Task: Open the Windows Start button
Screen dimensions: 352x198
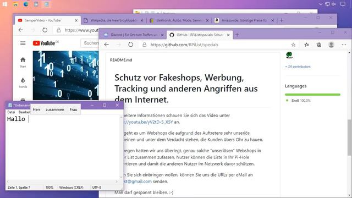Action: tap(5, 4)
